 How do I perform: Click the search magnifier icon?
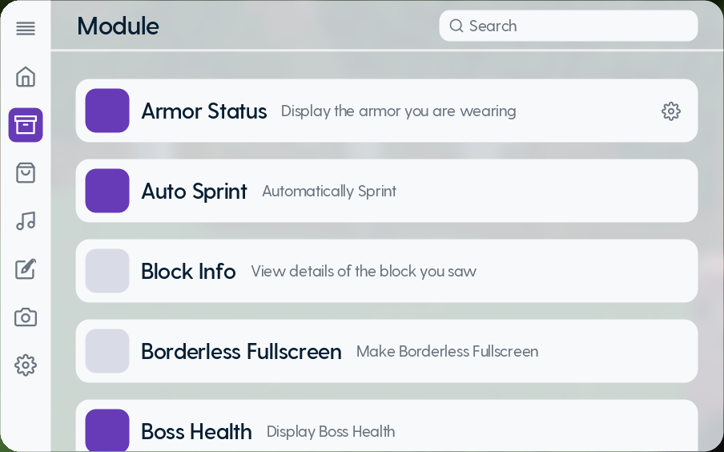click(x=457, y=26)
